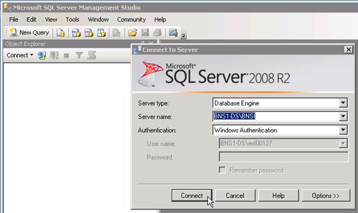This screenshot has width=358, height=213.
Task: Open the File menu
Action: (14, 20)
